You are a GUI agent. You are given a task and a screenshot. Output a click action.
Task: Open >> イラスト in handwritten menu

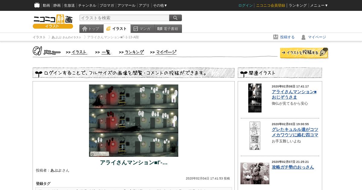pyautogui.click(x=77, y=52)
